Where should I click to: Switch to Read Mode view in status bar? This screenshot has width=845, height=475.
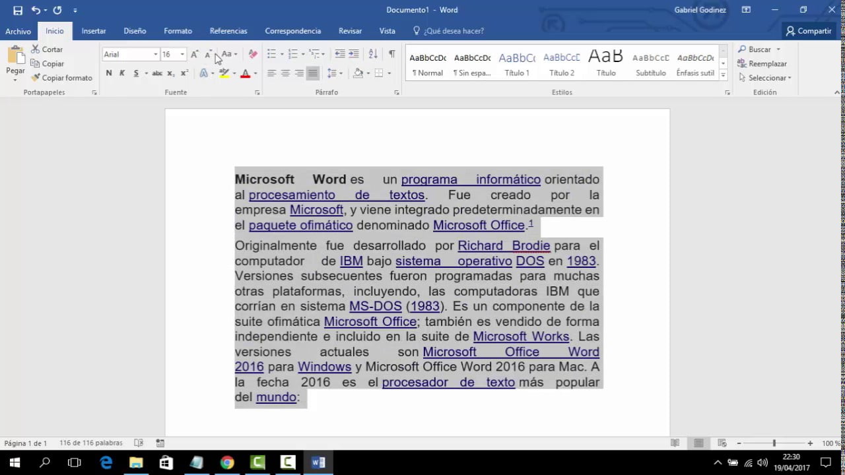(x=675, y=443)
